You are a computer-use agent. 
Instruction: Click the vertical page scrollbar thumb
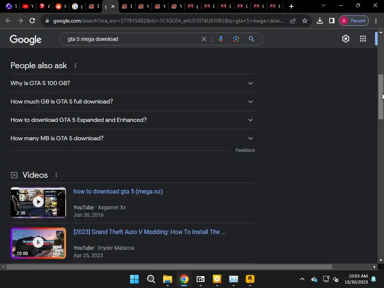pyautogui.click(x=381, y=96)
